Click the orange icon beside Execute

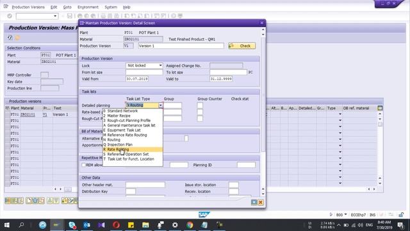coord(17,38)
